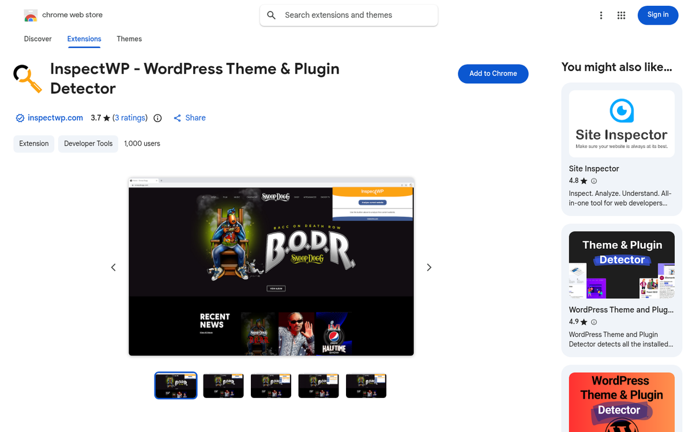Advance carousel with the right arrow
The width and height of the screenshot is (692, 432).
coord(428,267)
